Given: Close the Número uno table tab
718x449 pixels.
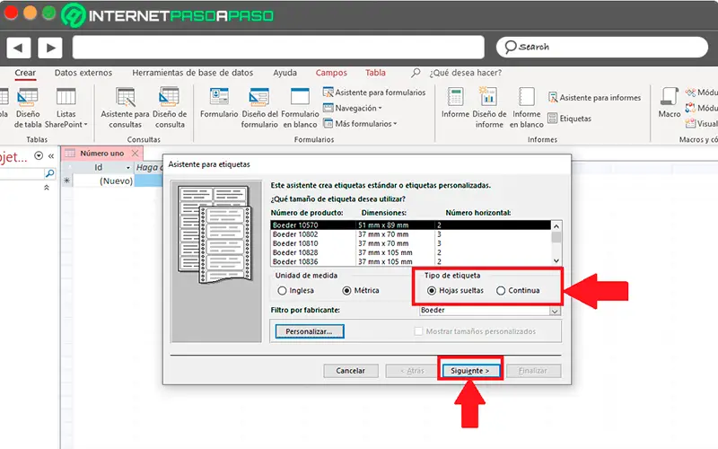Looking at the screenshot, I should pyautogui.click(x=136, y=153).
